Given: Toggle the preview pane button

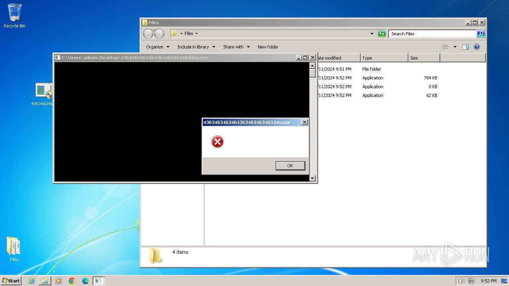Looking at the screenshot, I should tap(466, 47).
